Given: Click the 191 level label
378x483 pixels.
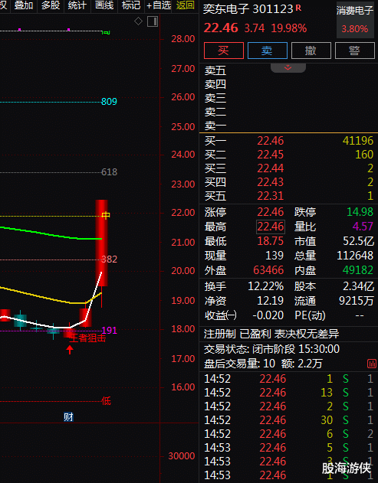Looking at the screenshot, I should tap(109, 331).
